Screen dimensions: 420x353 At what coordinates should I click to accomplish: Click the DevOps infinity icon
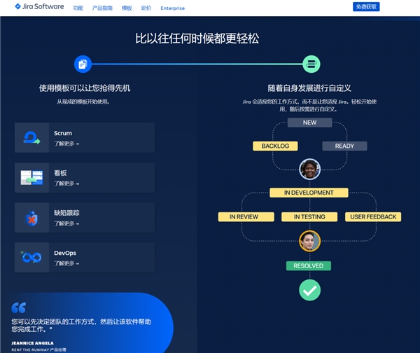[31, 258]
